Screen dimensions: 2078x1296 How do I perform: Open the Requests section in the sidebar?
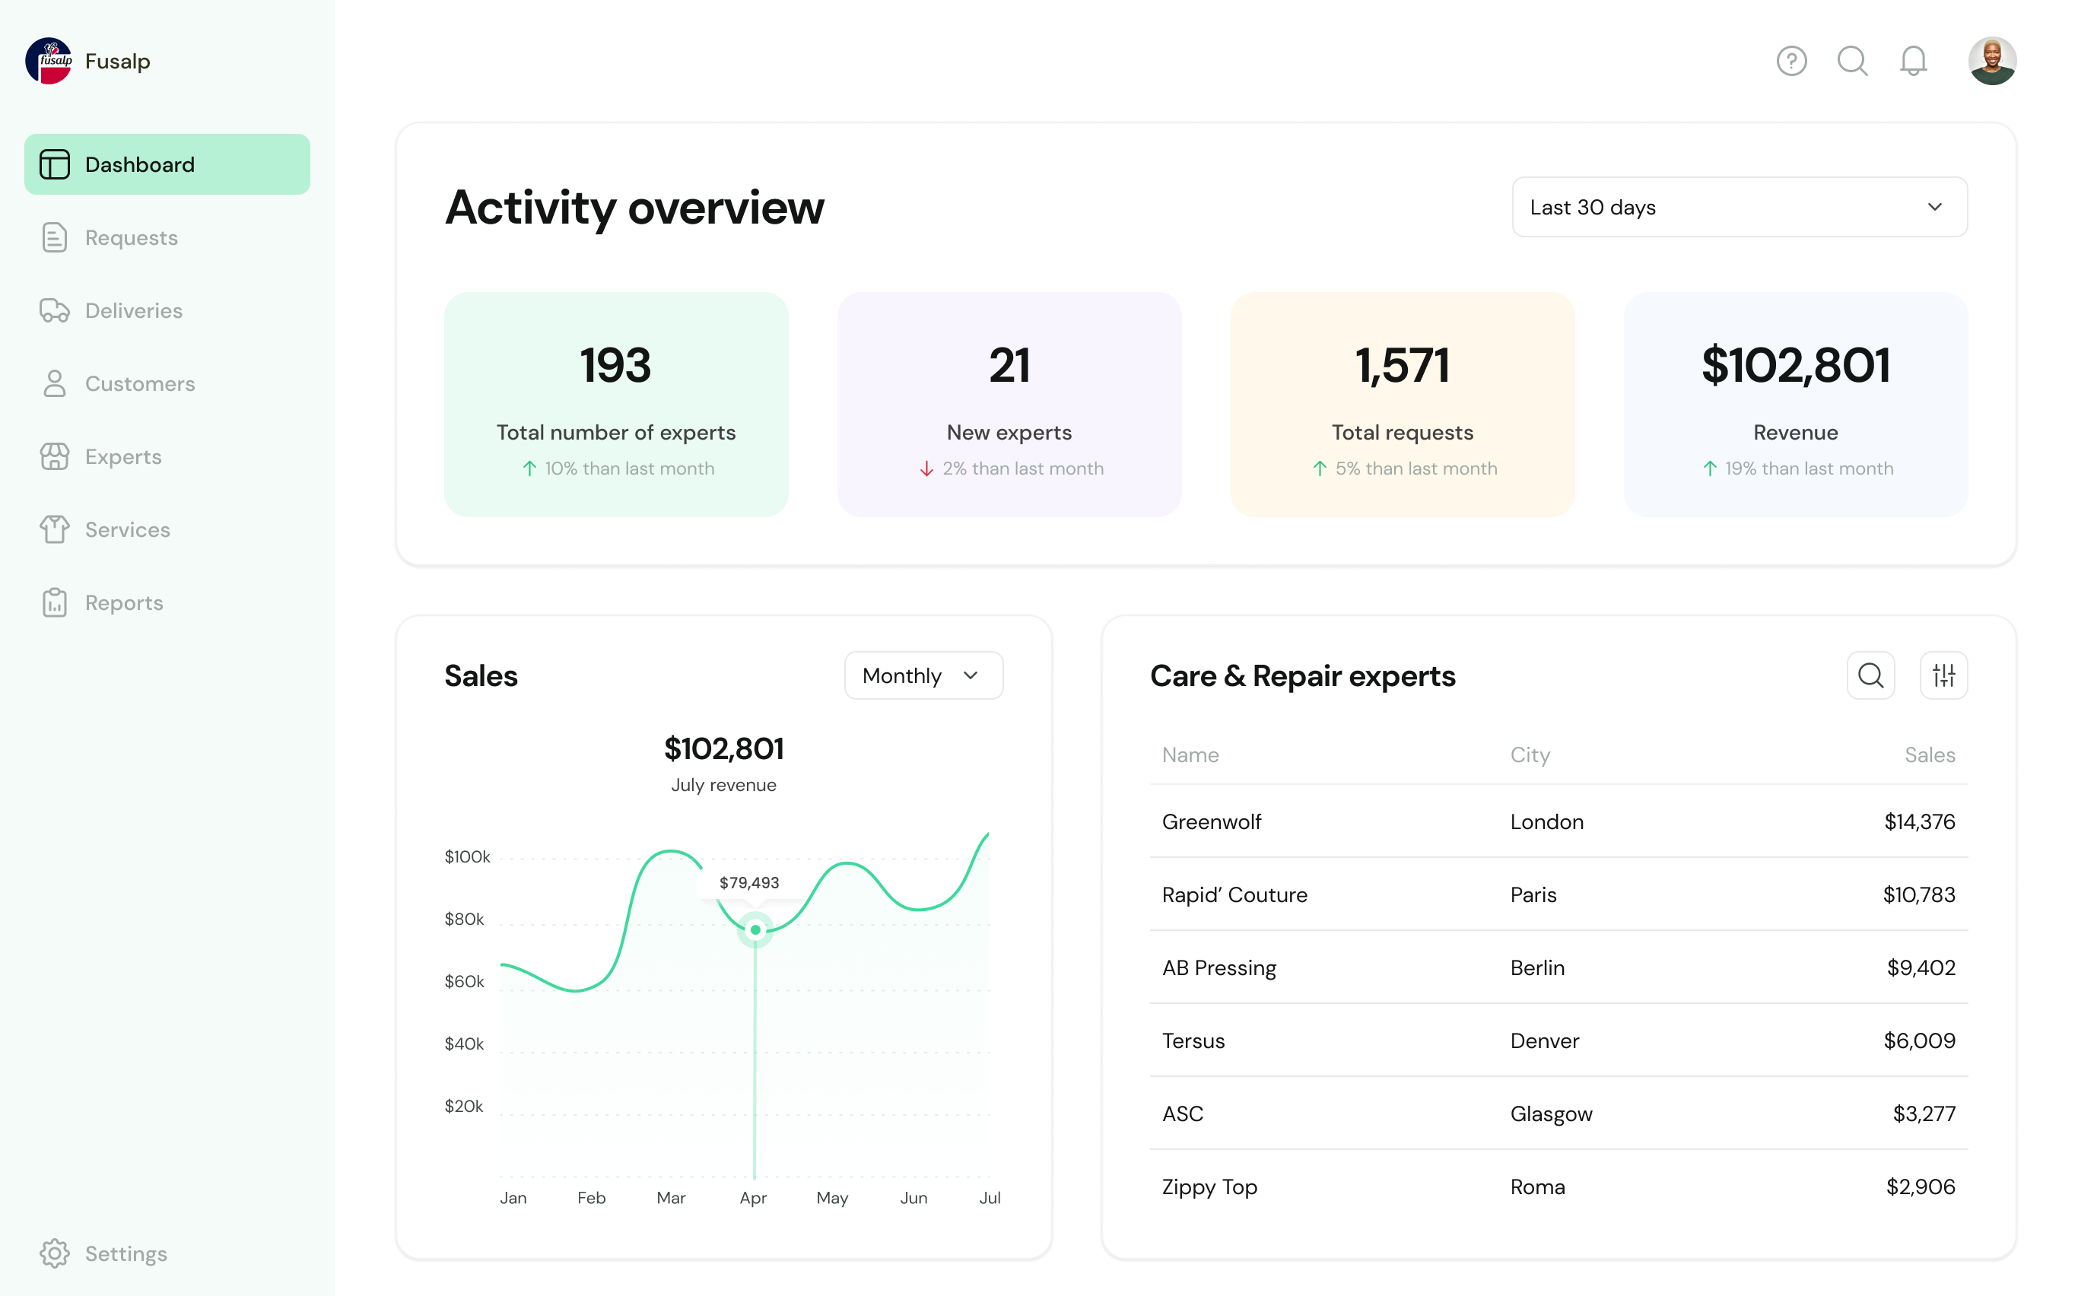[130, 237]
